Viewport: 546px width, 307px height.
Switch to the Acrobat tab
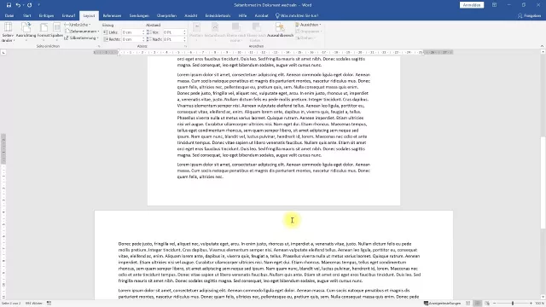(x=261, y=15)
